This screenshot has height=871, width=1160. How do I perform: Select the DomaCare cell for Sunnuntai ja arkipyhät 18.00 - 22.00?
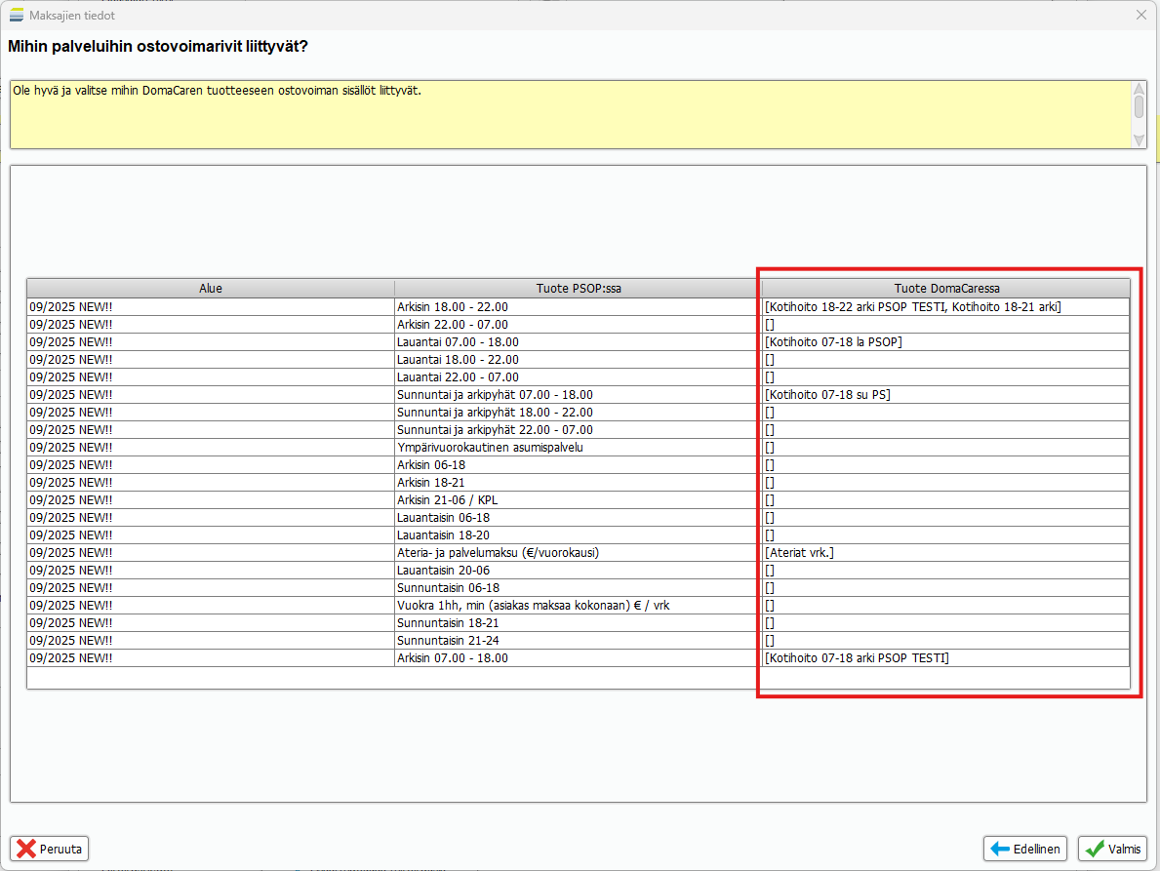(946, 413)
